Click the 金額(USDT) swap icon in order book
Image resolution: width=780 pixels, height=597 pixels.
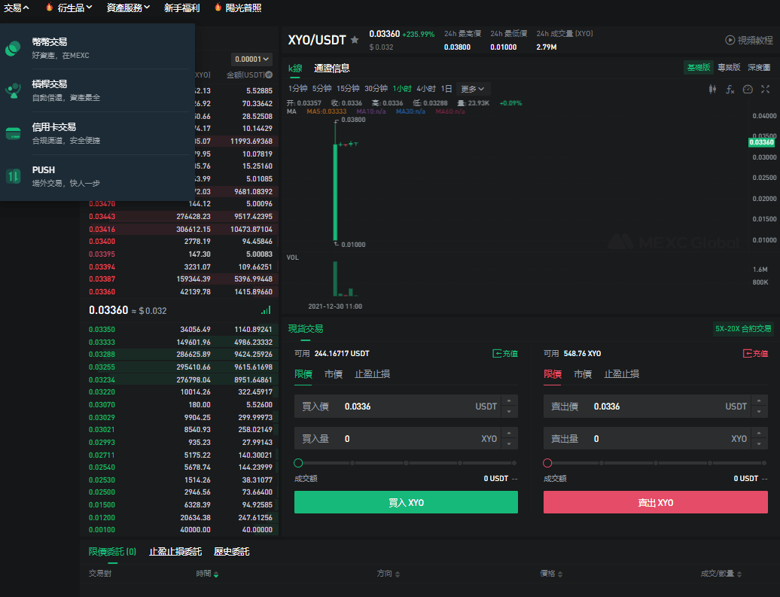269,75
